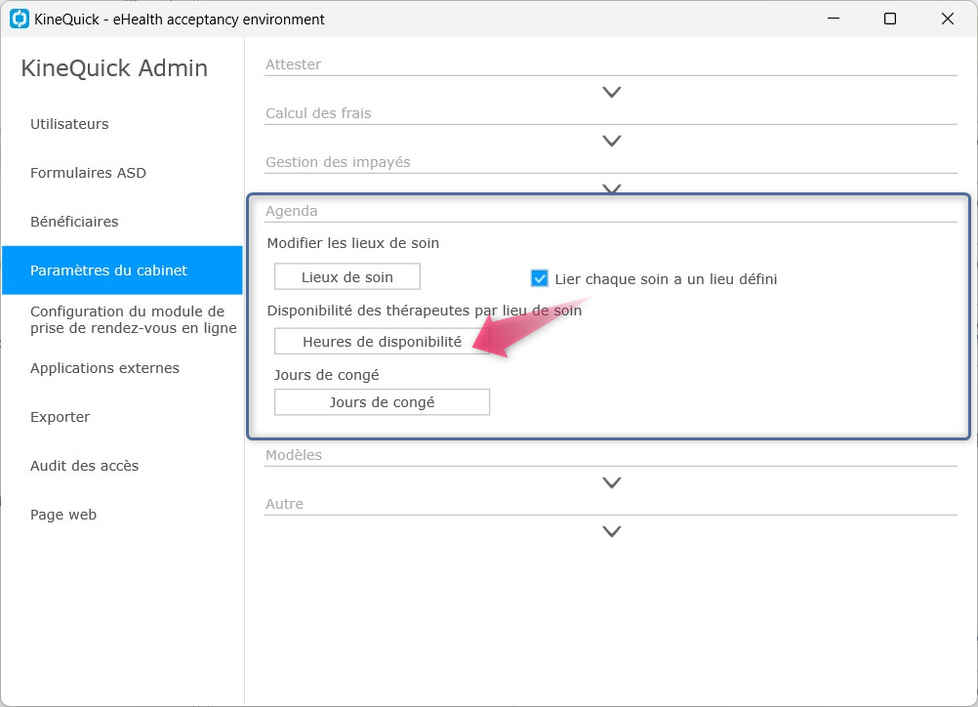978x707 pixels.
Task: Click the Gestion des impayés heading
Action: tap(338, 162)
